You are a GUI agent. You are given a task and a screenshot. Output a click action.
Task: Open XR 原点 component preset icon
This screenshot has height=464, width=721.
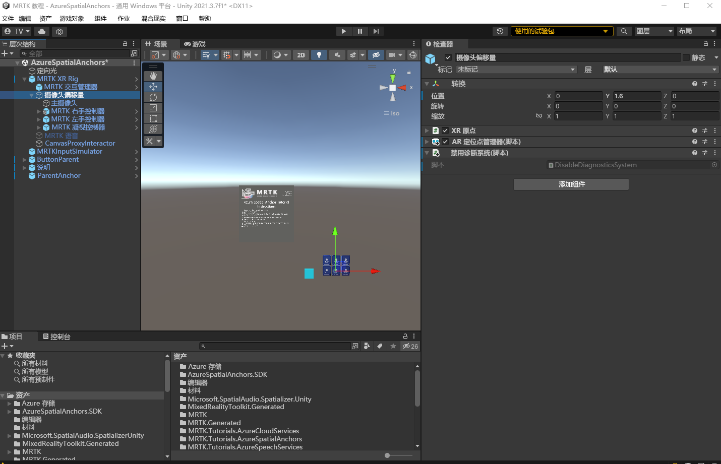coord(705,130)
